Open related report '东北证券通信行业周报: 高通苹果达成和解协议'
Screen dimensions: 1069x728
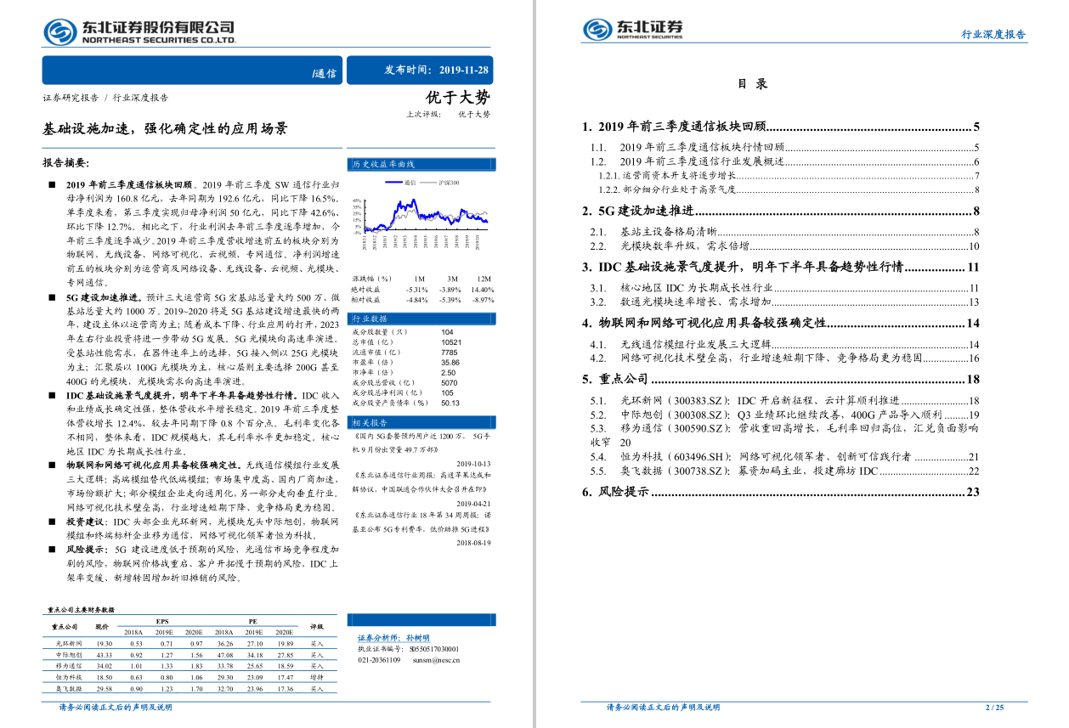(421, 483)
